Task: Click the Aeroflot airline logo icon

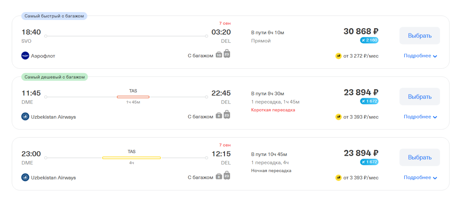Action: point(25,56)
